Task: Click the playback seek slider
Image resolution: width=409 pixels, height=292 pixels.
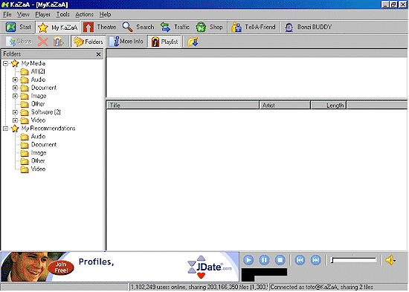Action: 354,260
